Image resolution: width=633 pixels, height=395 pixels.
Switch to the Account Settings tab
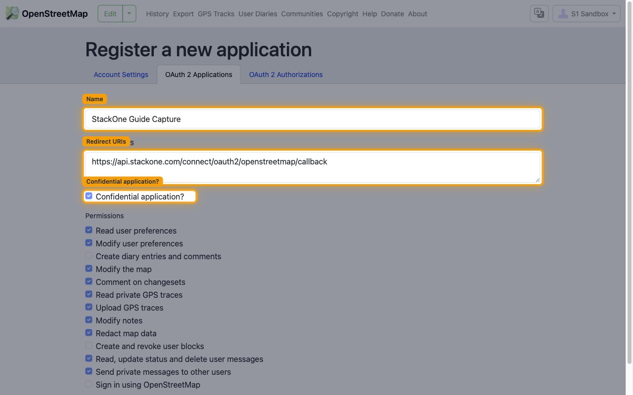(121, 75)
